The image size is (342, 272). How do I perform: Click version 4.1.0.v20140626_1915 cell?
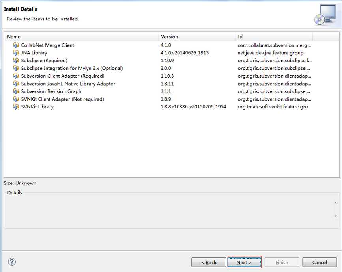pos(185,53)
